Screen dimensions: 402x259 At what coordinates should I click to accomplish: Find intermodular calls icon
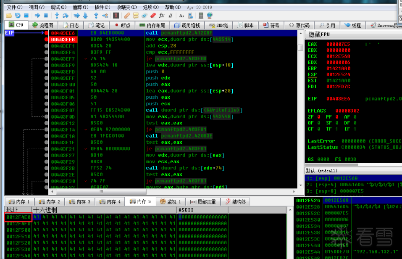190,16
